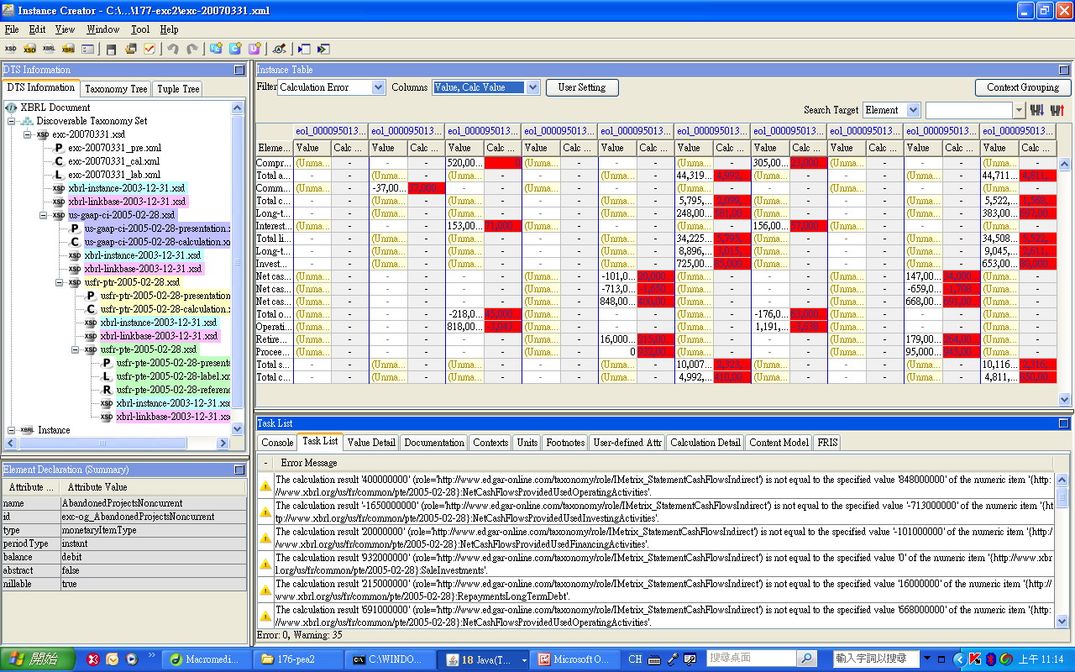Open the Search Target Element dropdown
Image resolution: width=1075 pixels, height=672 pixels.
pyautogui.click(x=913, y=110)
